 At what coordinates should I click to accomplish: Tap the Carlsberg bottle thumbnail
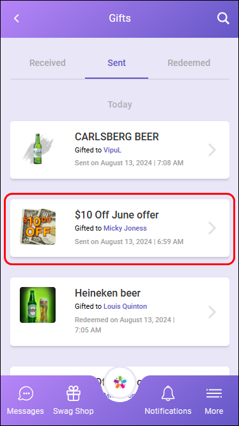coord(38,149)
